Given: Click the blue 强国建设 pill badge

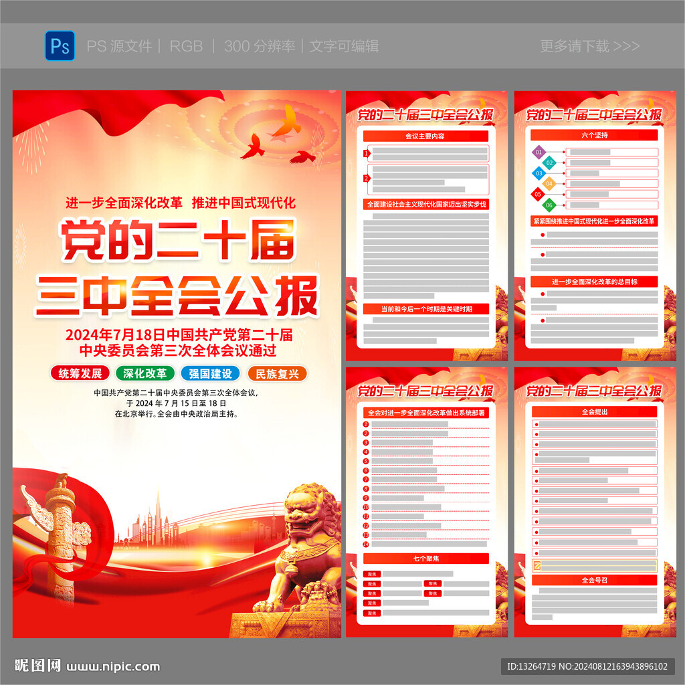Looking at the screenshot, I should coord(211,373).
